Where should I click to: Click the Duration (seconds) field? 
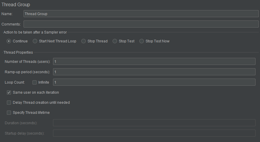(154, 123)
